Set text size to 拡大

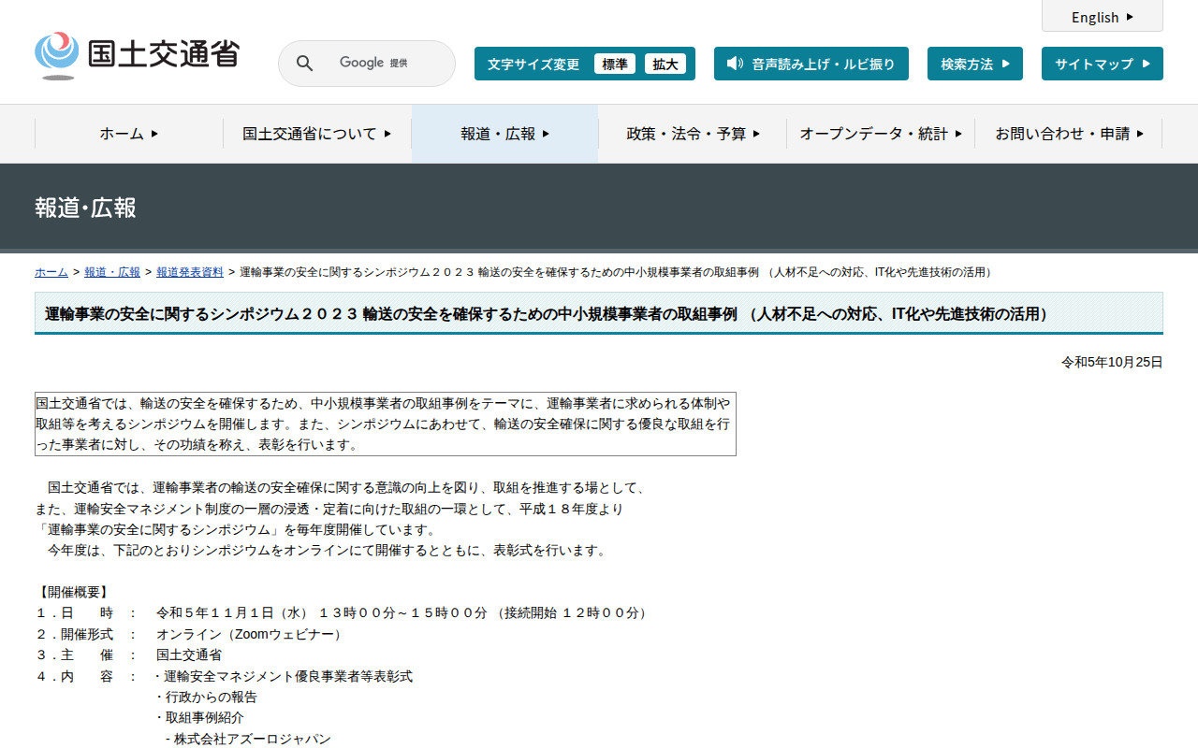coord(665,64)
